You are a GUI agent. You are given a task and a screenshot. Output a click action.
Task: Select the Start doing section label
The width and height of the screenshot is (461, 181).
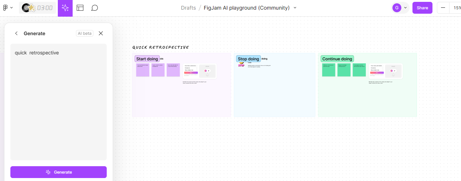click(147, 59)
